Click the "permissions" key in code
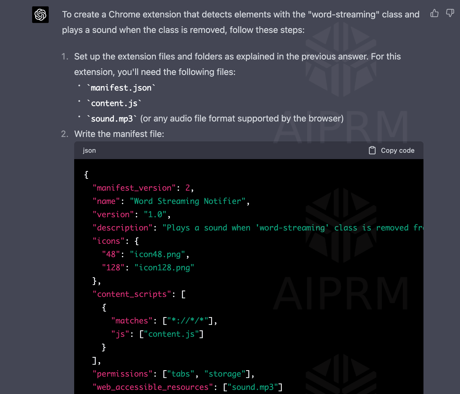 coord(123,374)
